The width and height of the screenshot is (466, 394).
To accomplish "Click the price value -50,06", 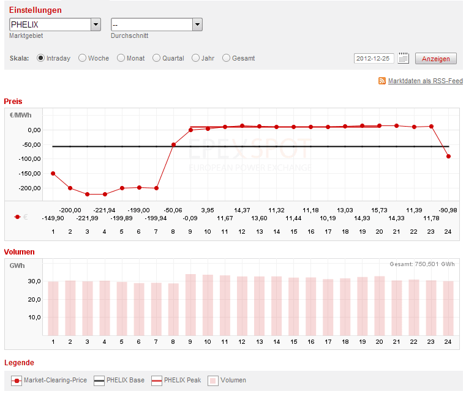I will point(173,210).
